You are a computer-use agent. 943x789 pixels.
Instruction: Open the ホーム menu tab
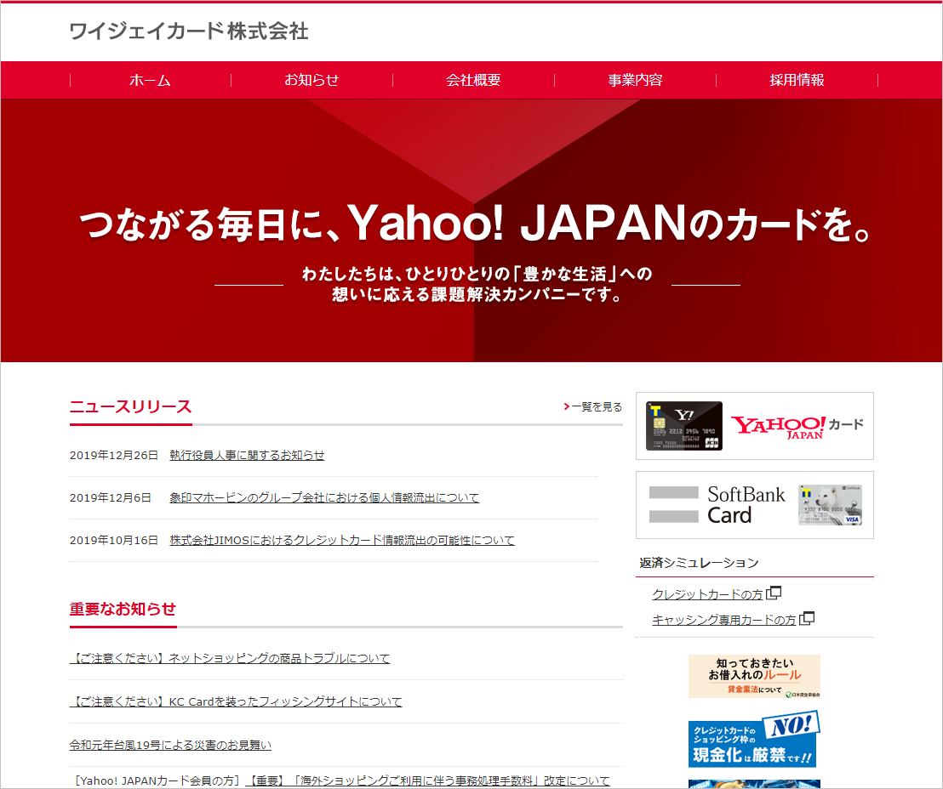tap(150, 81)
